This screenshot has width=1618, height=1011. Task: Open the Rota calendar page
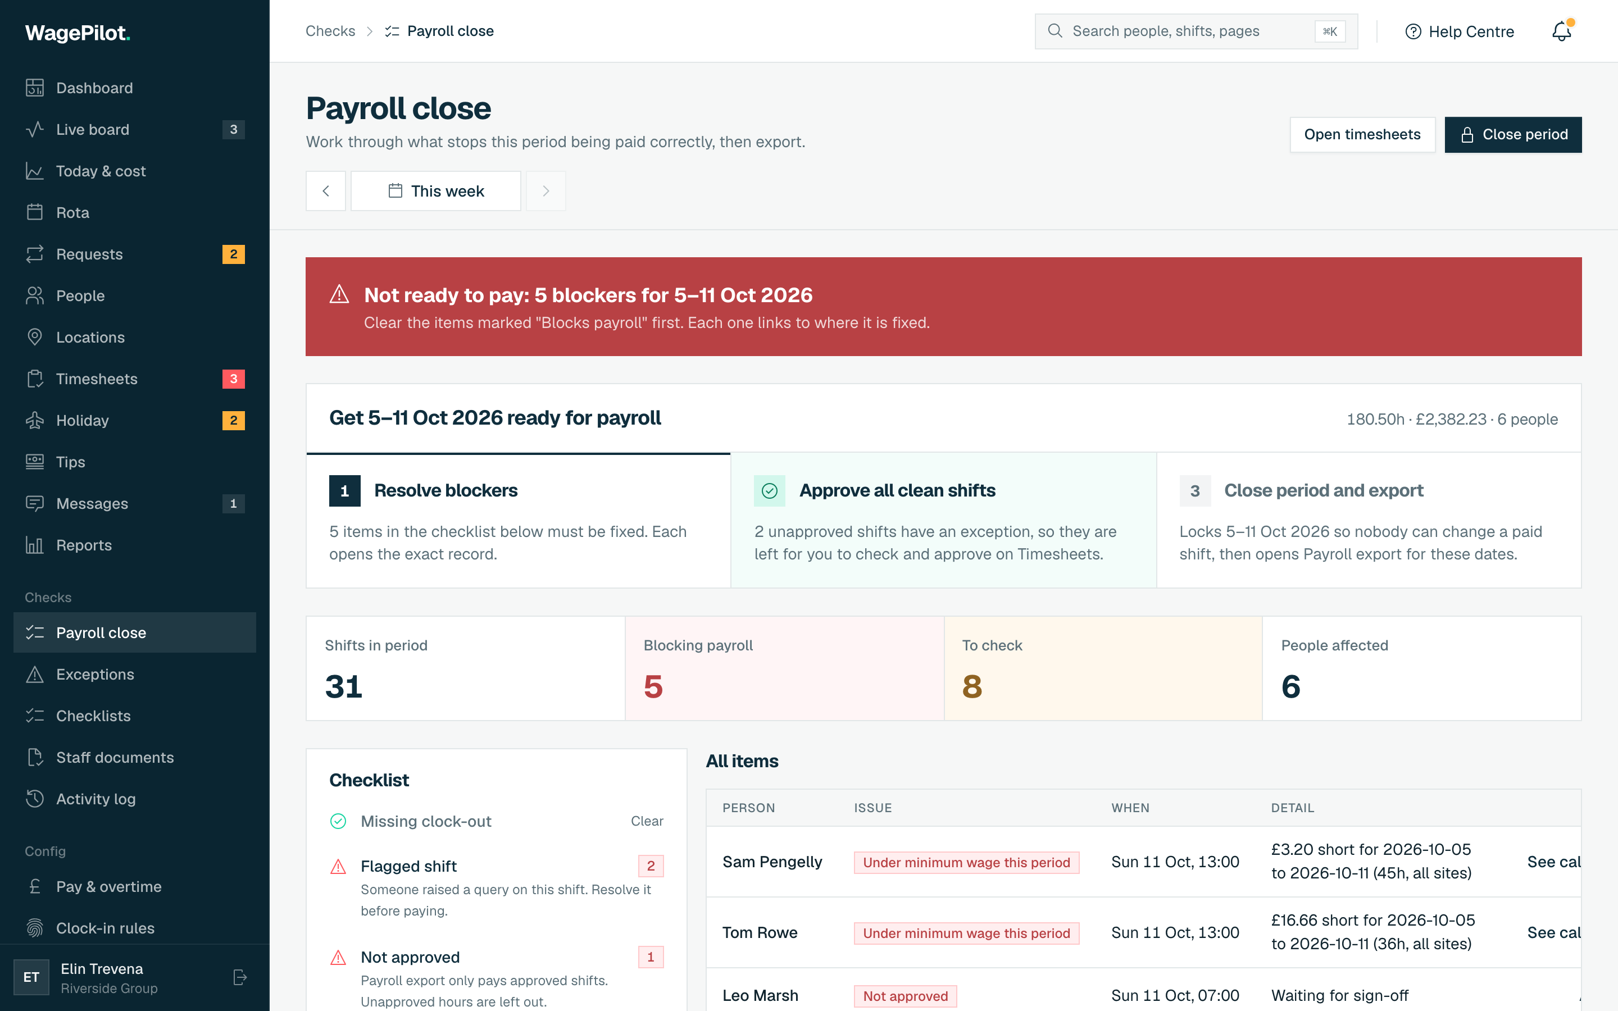tap(134, 212)
